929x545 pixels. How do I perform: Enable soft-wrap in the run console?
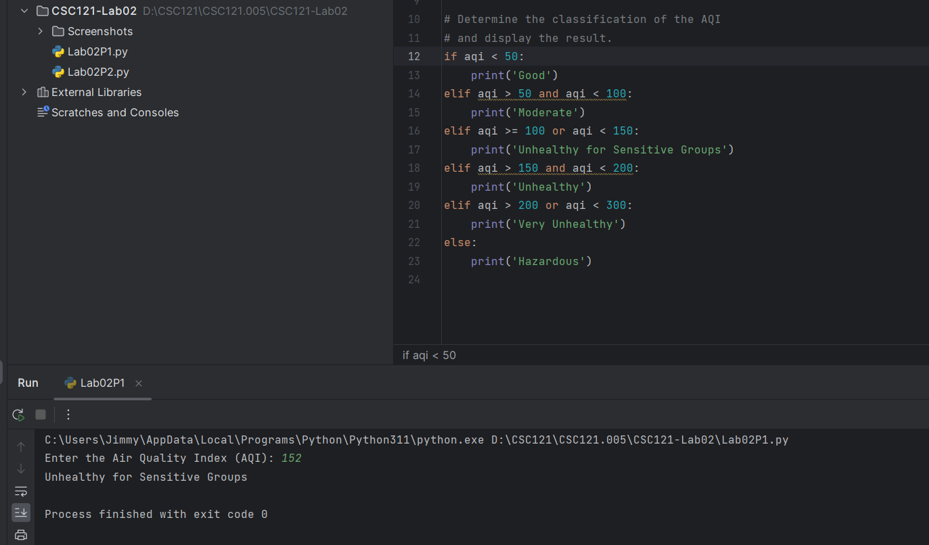tap(20, 491)
